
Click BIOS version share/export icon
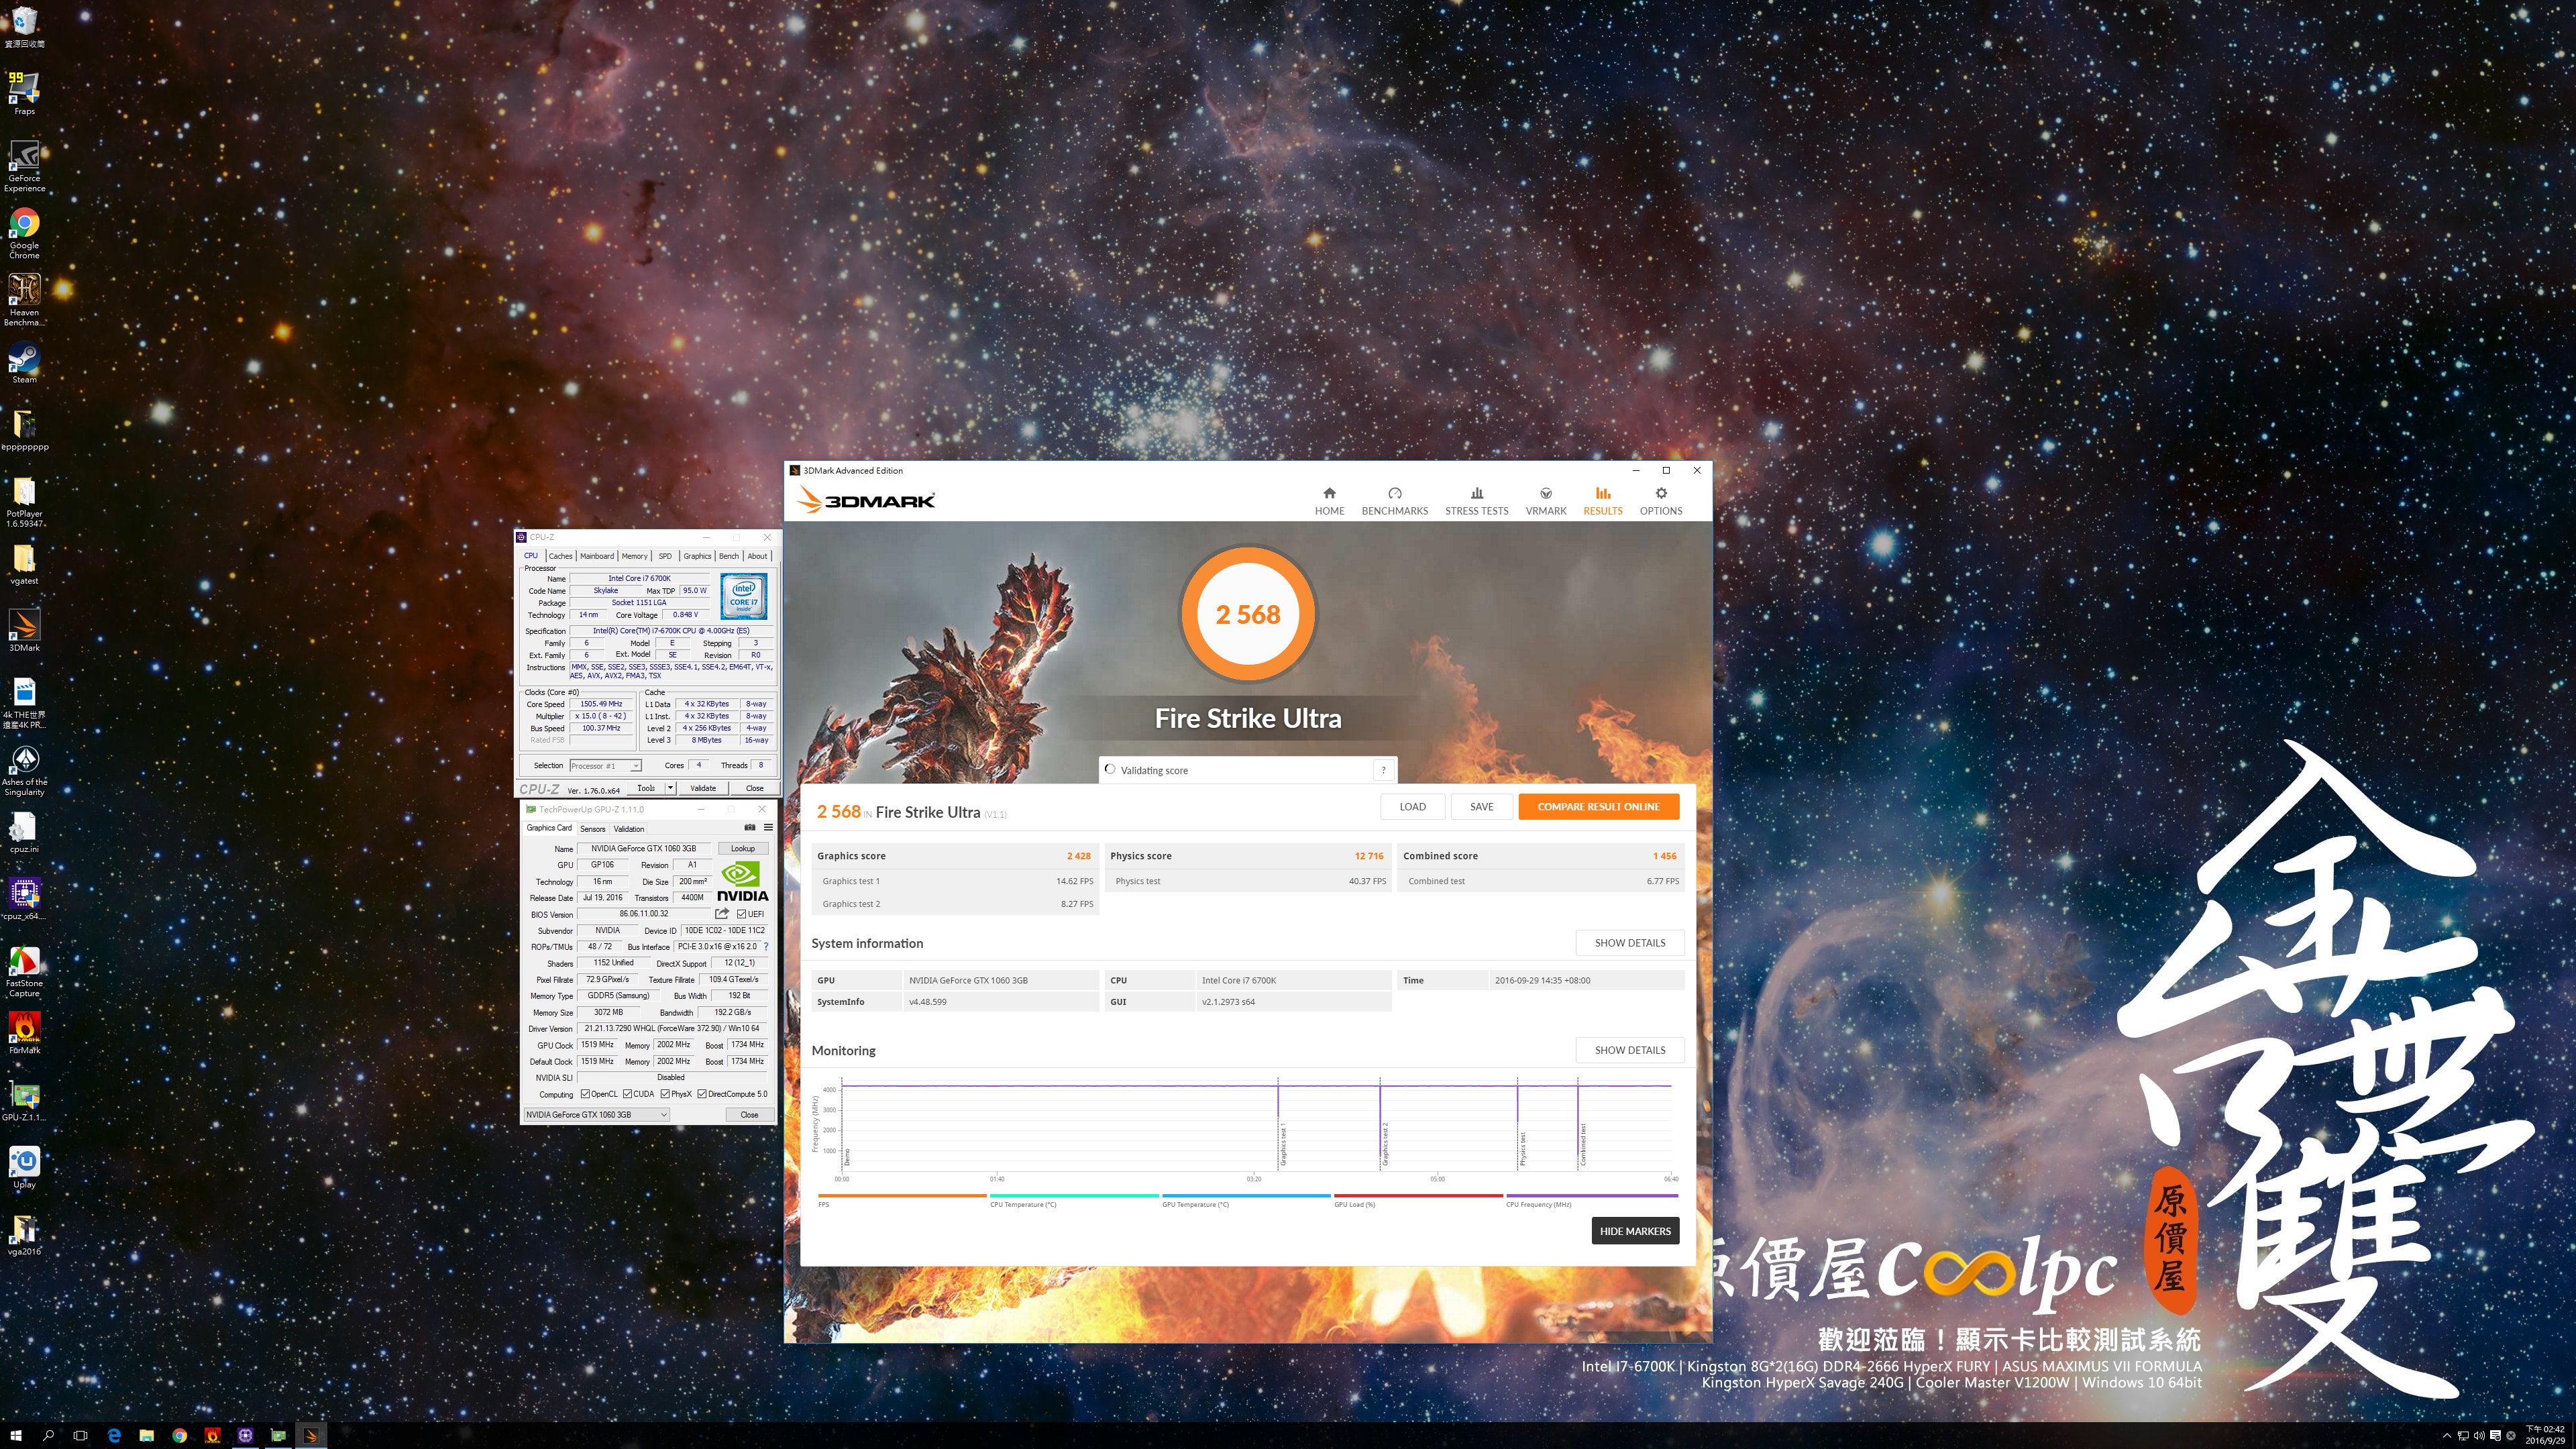pos(722,914)
